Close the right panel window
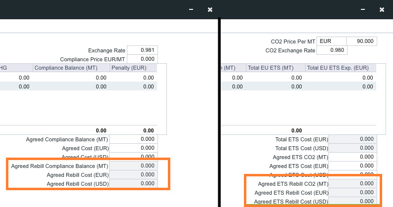The height and width of the screenshot is (207, 393). (x=382, y=9)
